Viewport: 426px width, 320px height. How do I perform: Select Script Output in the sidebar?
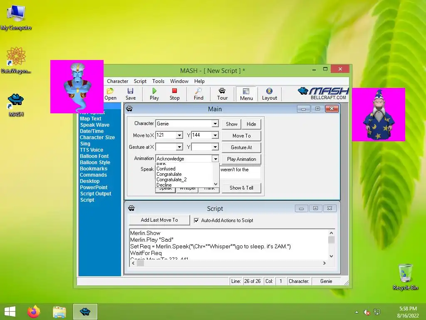[x=96, y=194]
